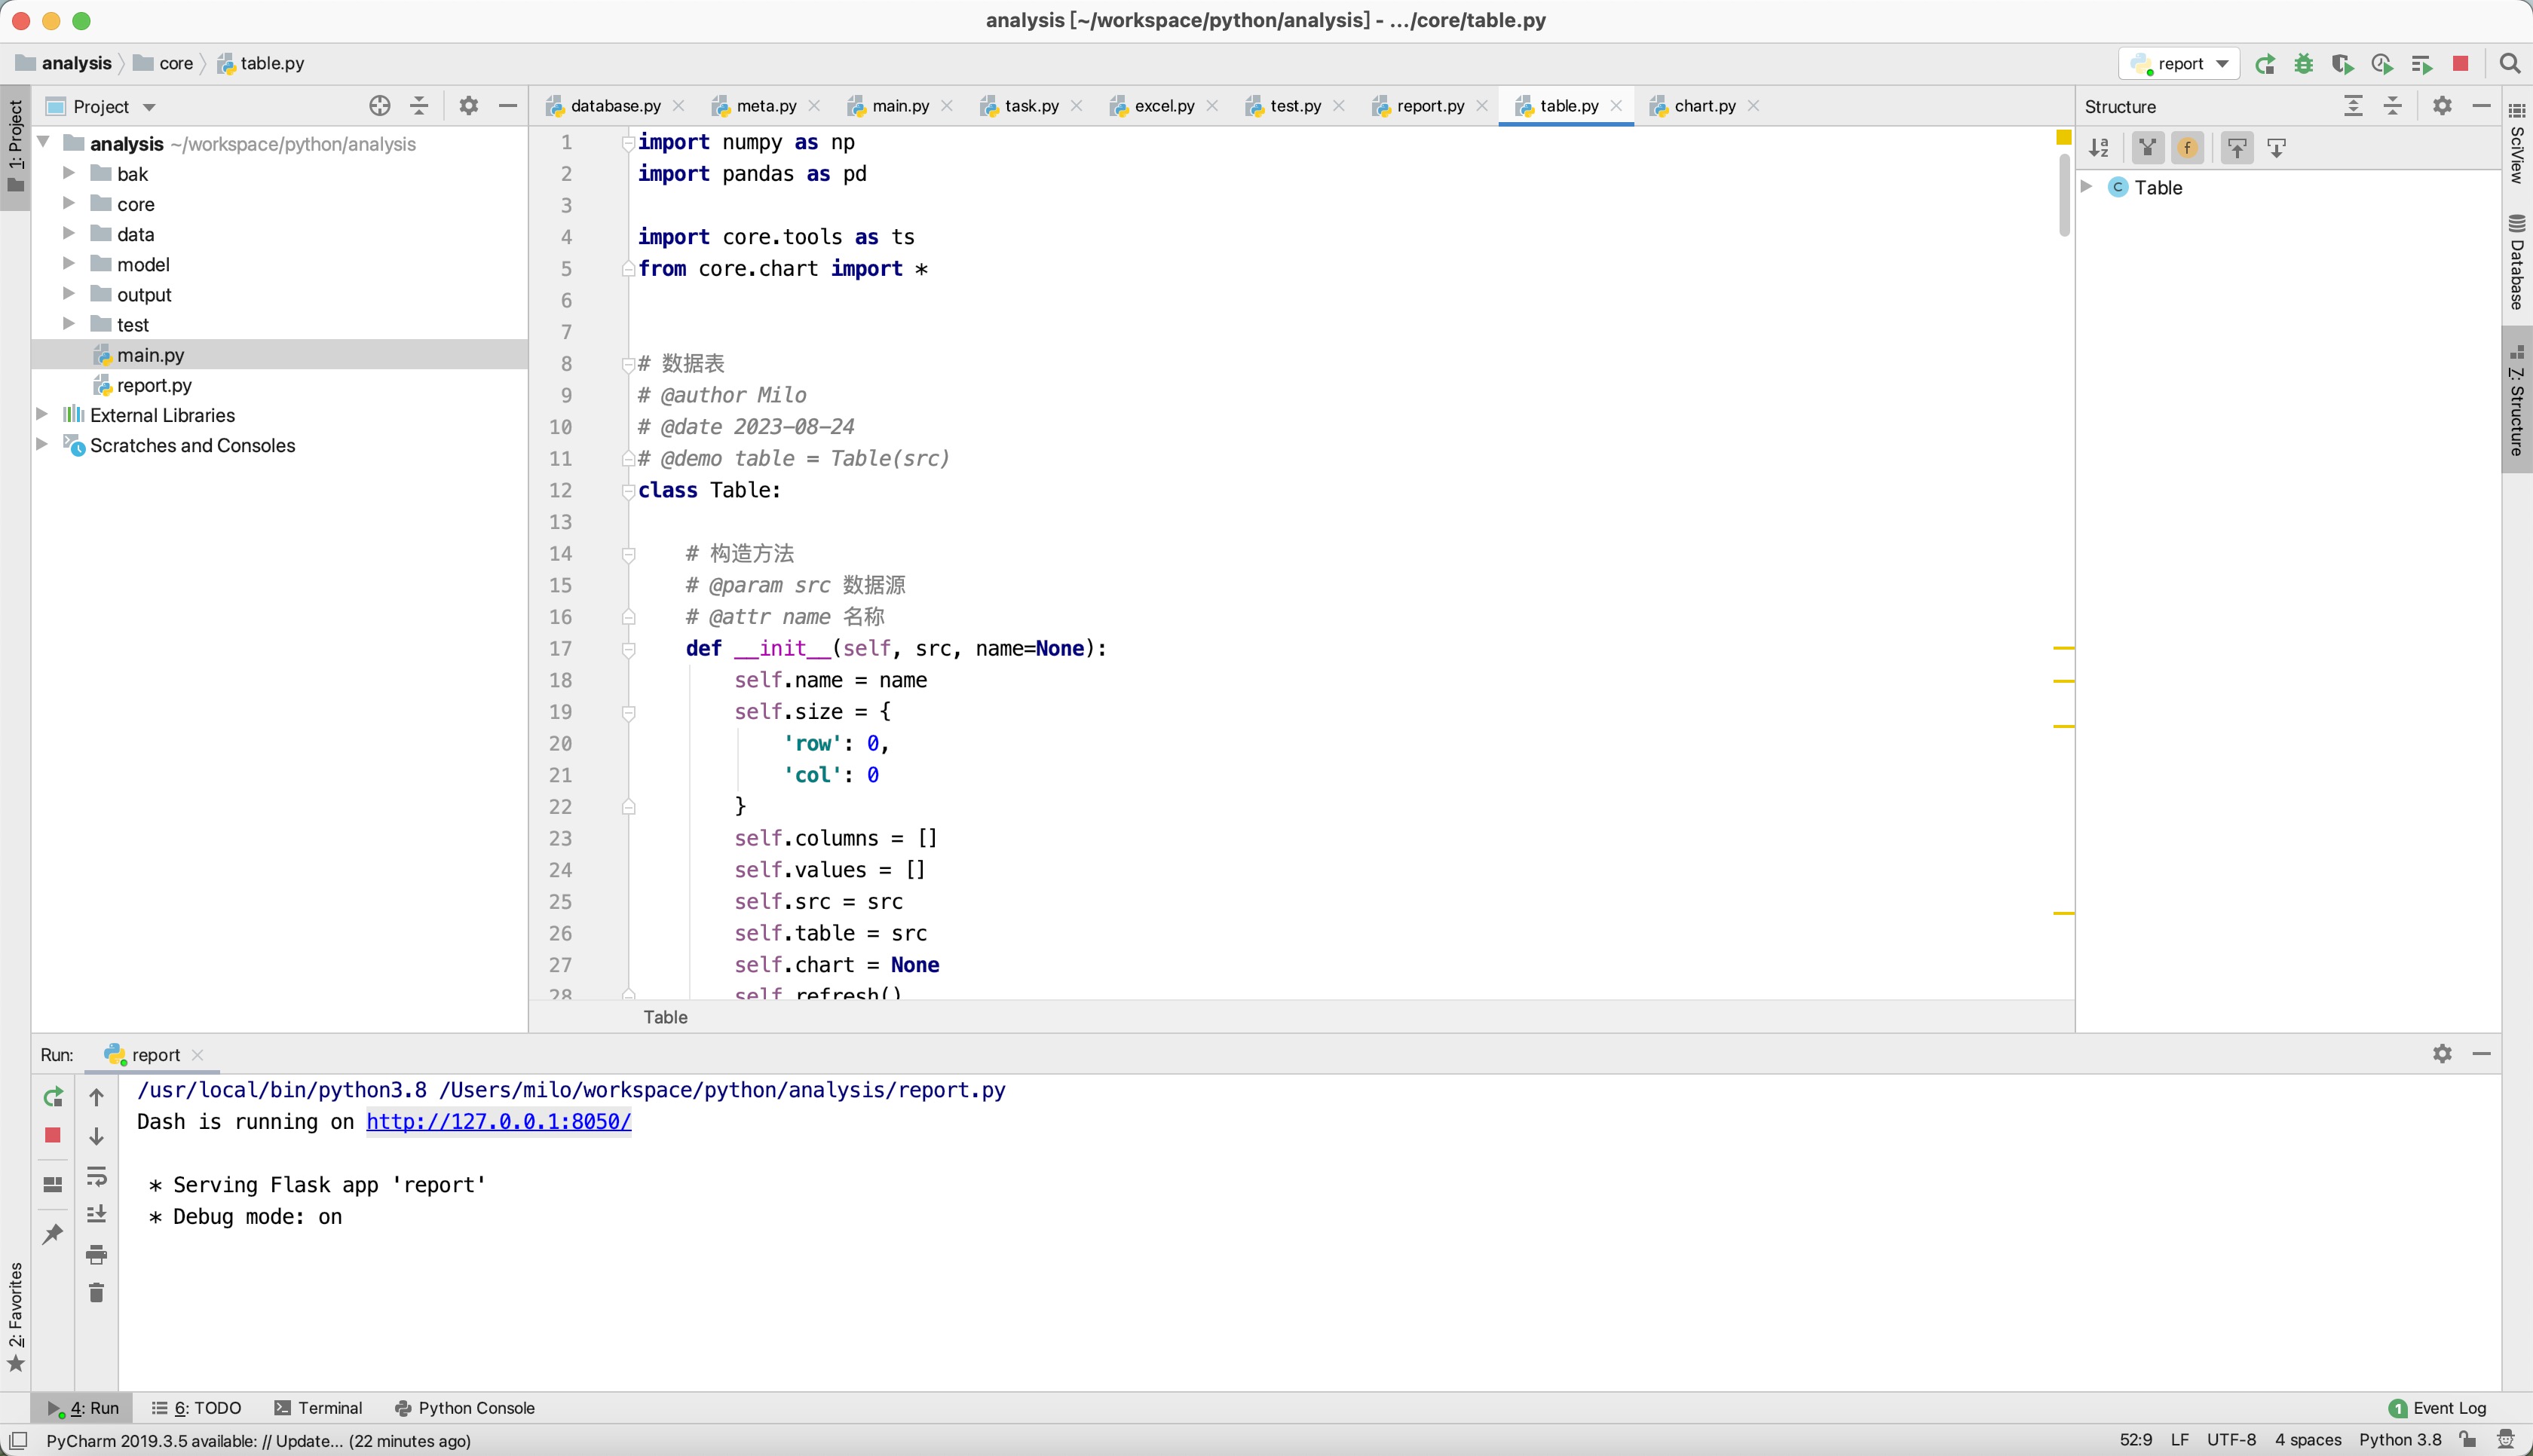
Task: Toggle tool window quick access in status bar
Action: pyautogui.click(x=18, y=1440)
